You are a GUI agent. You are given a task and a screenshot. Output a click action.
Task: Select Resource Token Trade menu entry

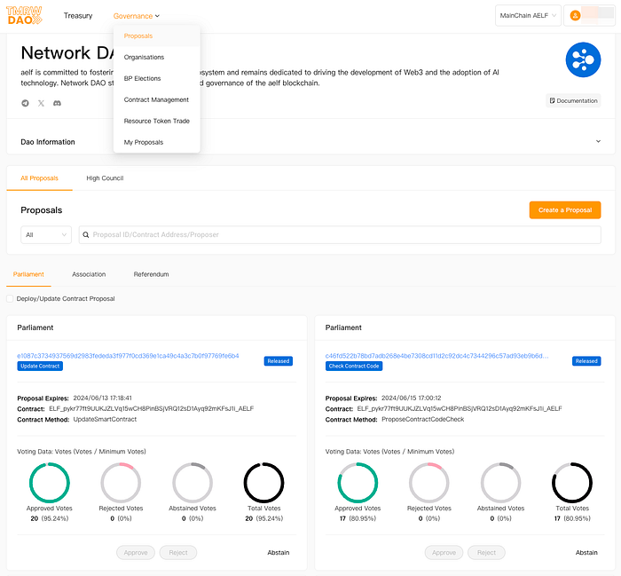pos(157,121)
